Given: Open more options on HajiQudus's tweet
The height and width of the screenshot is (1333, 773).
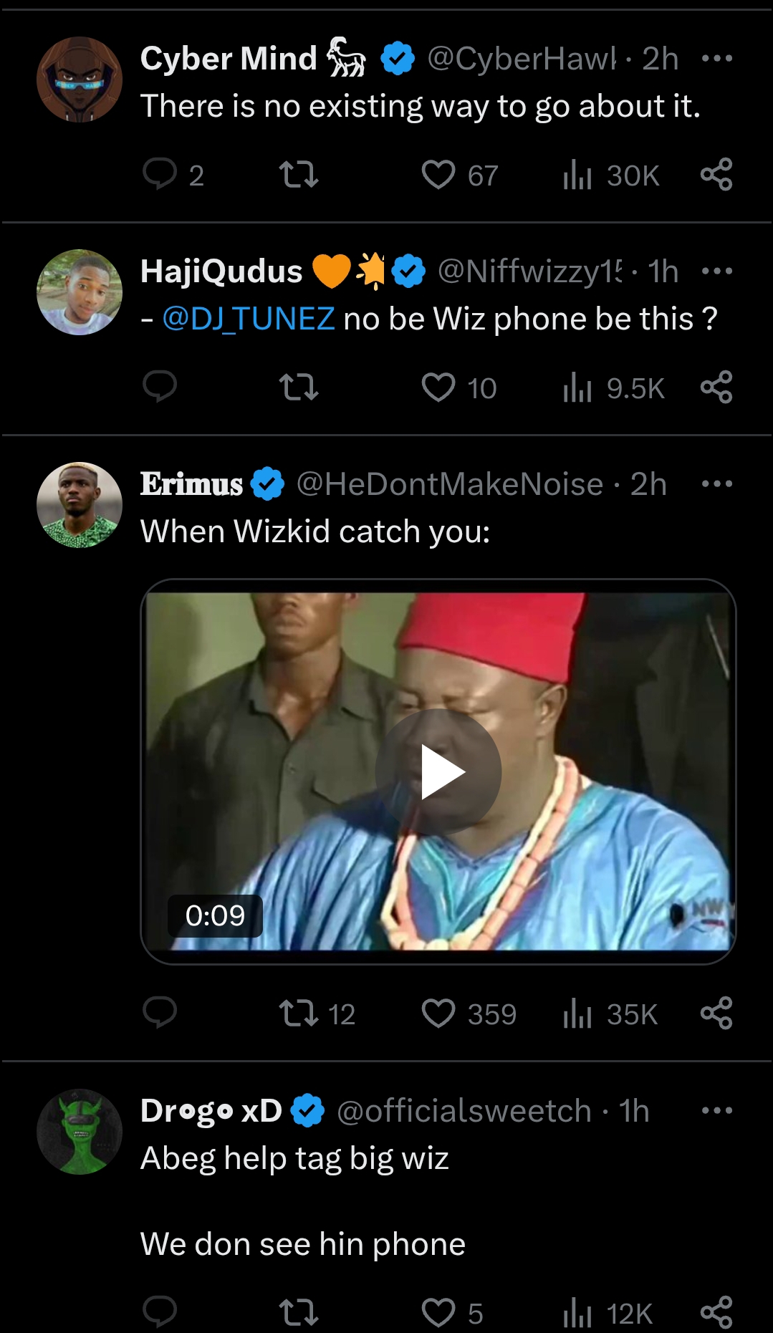Looking at the screenshot, I should 716,271.
